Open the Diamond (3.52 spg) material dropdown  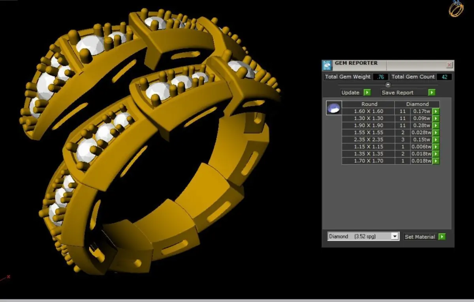363,236
